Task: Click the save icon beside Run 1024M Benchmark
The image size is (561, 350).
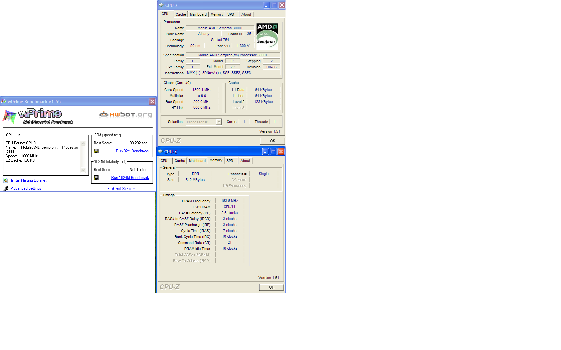Action: [96, 178]
